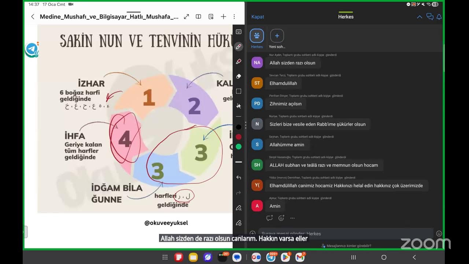Click message "Sizleri bize vesile eden Rabb'ime şükürler olsun"

coord(318,124)
